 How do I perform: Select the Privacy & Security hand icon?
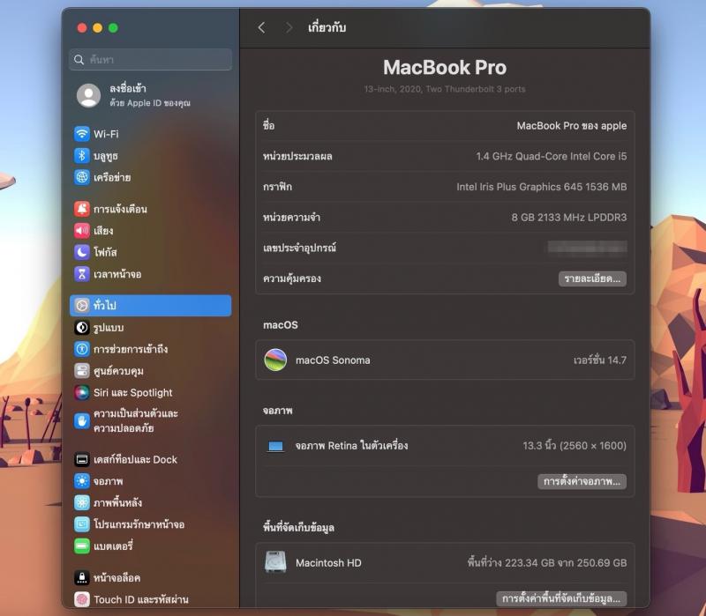pos(81,421)
